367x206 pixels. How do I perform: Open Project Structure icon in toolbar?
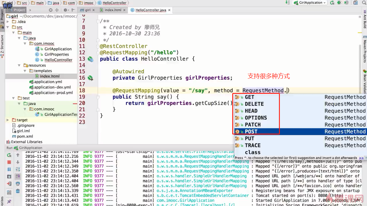(x=356, y=3)
